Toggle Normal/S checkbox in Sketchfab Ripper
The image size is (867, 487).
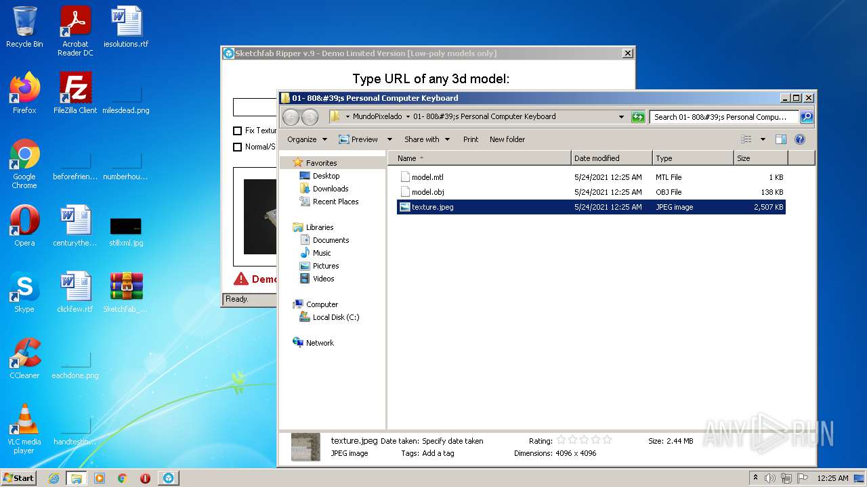[237, 147]
